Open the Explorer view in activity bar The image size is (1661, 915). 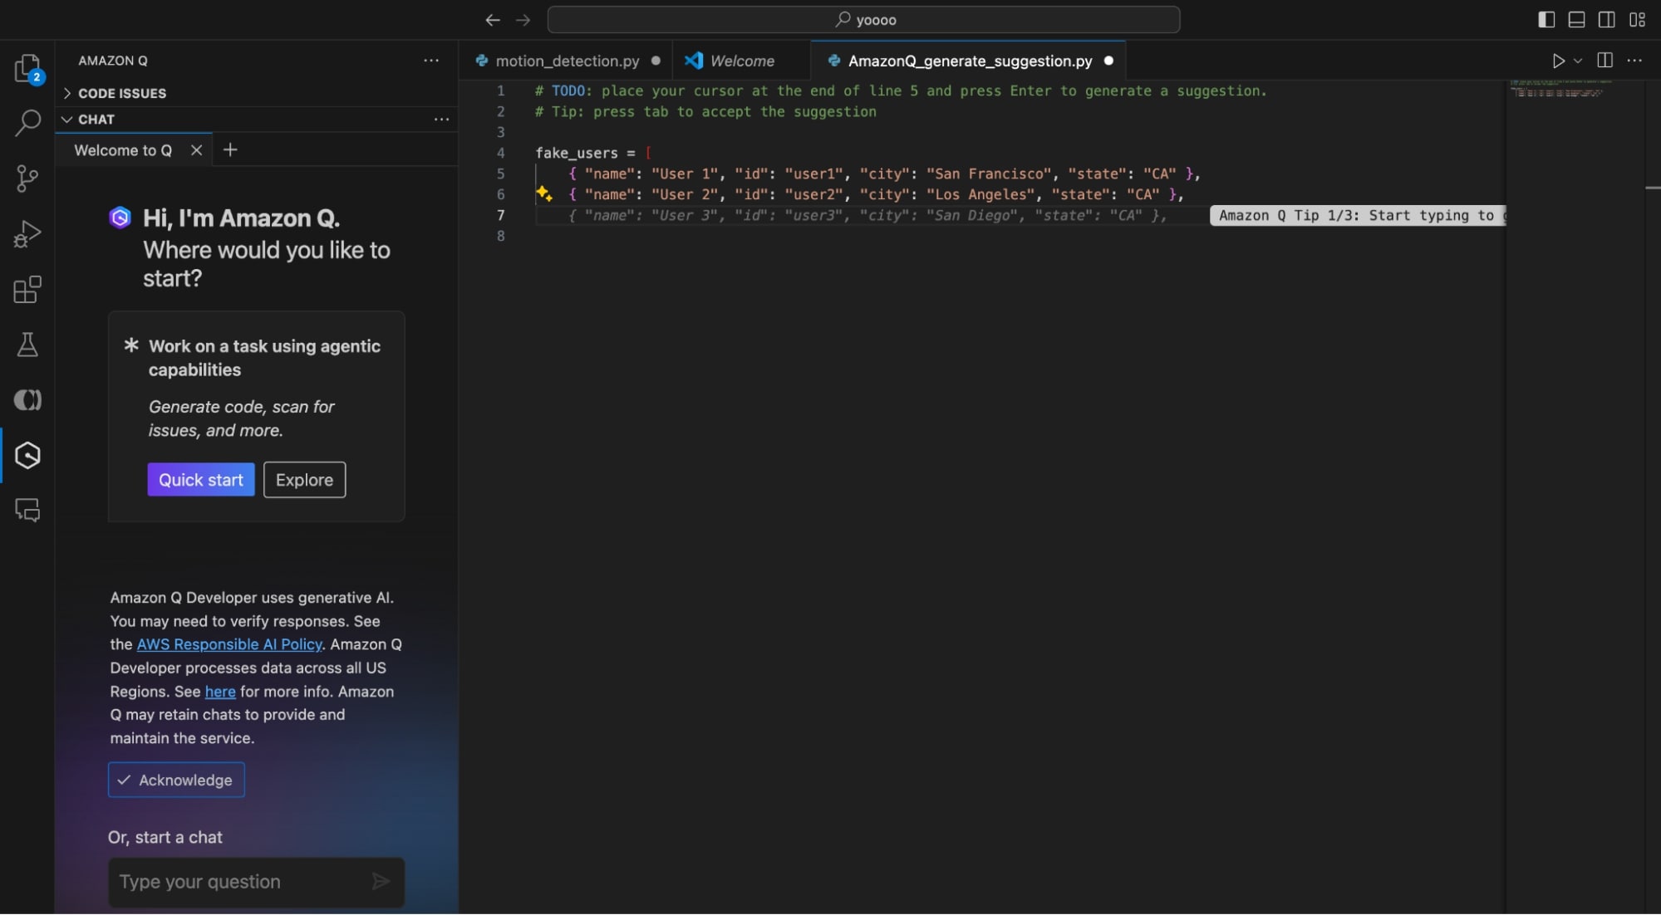[x=27, y=68]
